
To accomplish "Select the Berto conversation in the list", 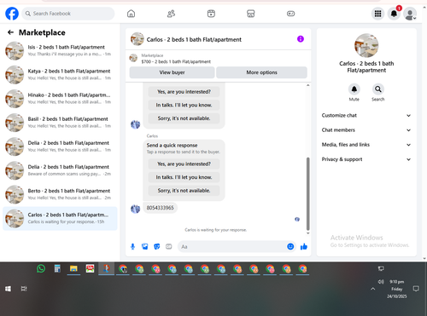I will tap(60, 194).
